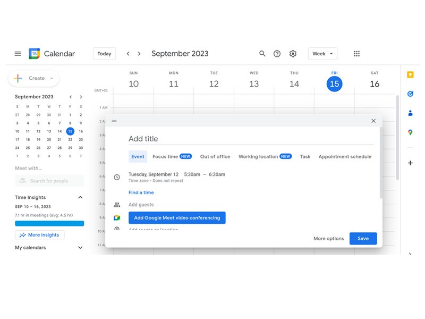Select the Out of office event type

(x=215, y=156)
